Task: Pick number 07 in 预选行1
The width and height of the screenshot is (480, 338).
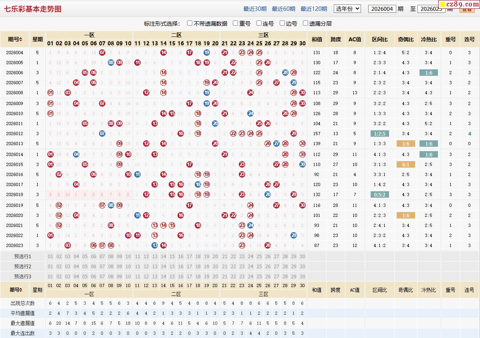Action: point(102,257)
